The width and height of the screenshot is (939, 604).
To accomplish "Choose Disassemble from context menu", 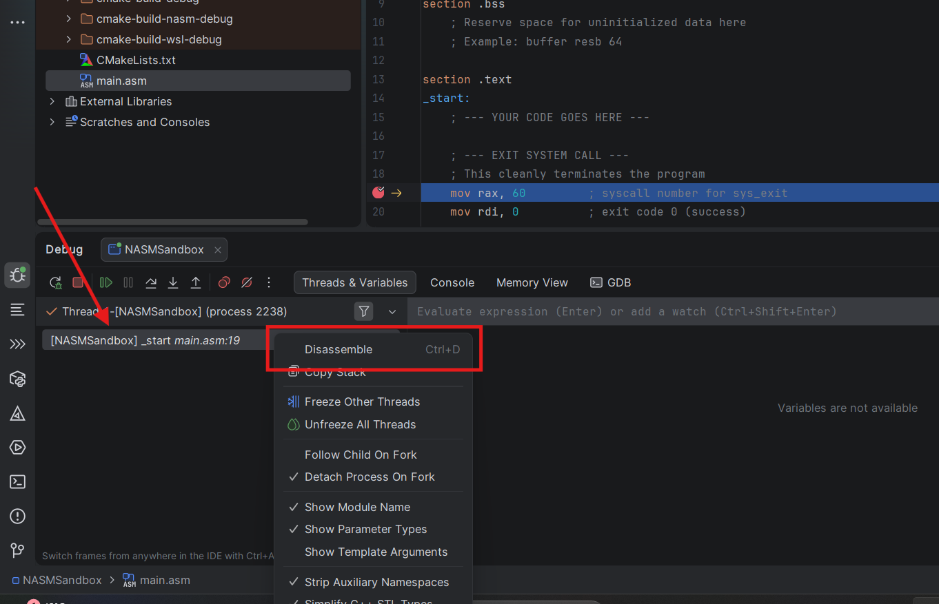I will (x=373, y=349).
